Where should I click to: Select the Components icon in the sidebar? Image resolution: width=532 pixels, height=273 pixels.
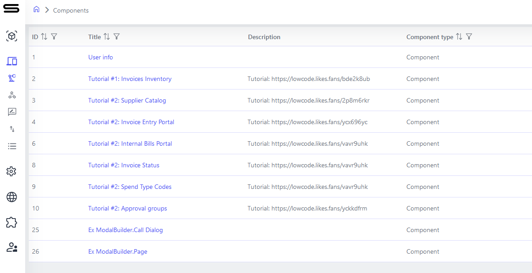click(12, 61)
